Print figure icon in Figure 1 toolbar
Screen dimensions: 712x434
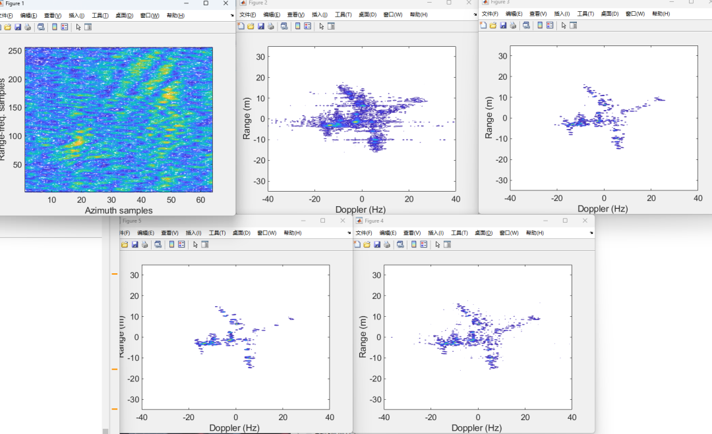(x=28, y=27)
